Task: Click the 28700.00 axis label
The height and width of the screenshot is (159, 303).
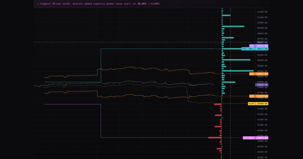Action: point(262,147)
